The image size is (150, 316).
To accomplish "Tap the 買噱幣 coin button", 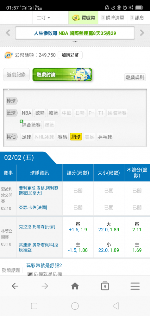I will tap(83, 18).
